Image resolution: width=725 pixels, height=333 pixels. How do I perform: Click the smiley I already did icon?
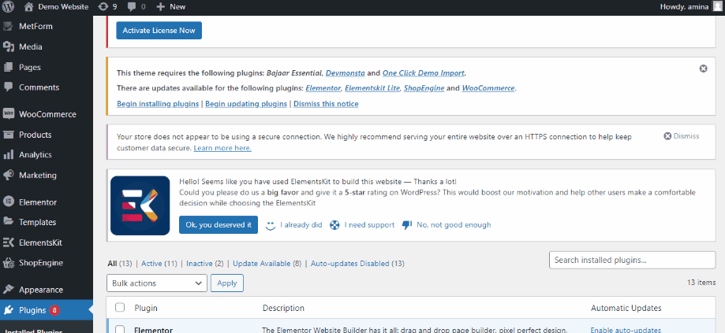(270, 225)
